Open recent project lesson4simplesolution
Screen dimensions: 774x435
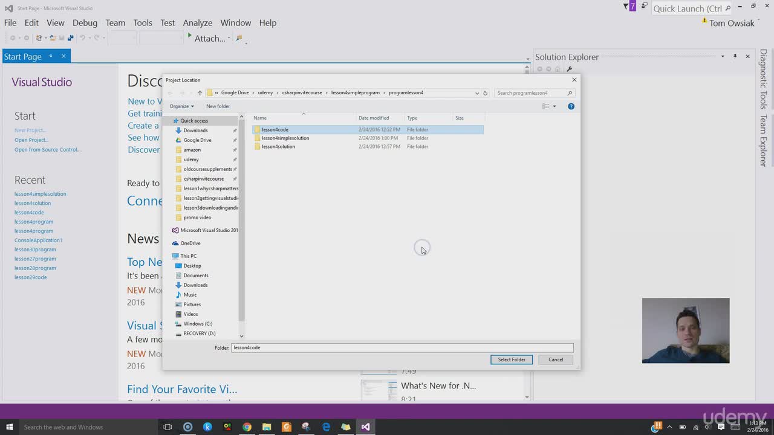tap(41, 194)
